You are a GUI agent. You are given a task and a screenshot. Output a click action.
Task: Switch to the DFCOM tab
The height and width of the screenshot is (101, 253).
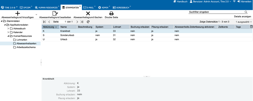pos(25,7)
